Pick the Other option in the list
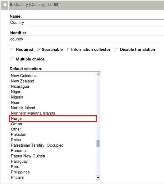The image size is (164, 186). coord(53,129)
